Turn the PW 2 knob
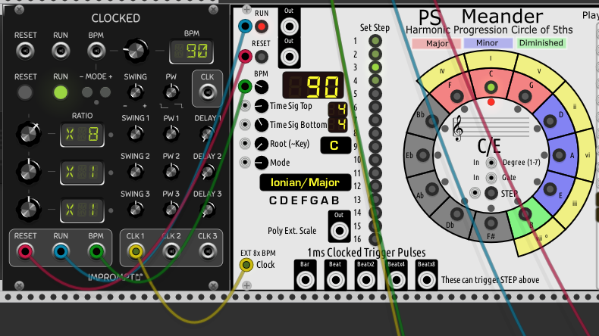 (171, 172)
